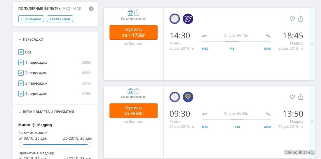321x159 pixels.
Task: Click the left departure-time slider handle
Action: (x=21, y=144)
